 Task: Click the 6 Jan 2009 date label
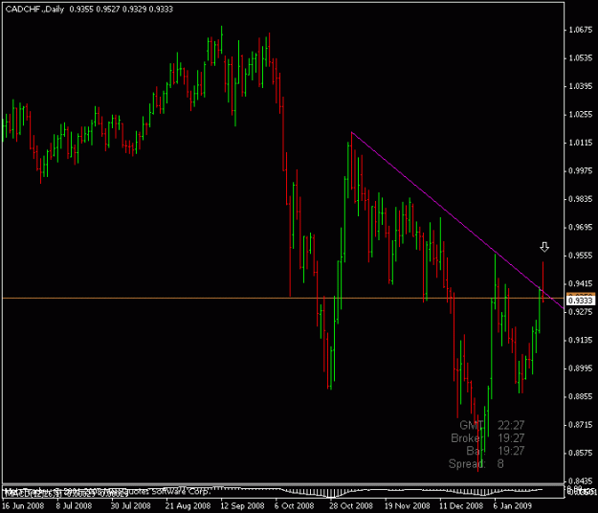click(512, 506)
